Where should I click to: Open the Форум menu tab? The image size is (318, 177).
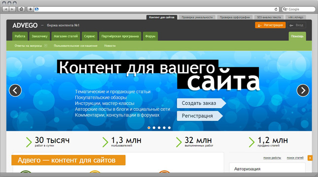click(x=150, y=36)
